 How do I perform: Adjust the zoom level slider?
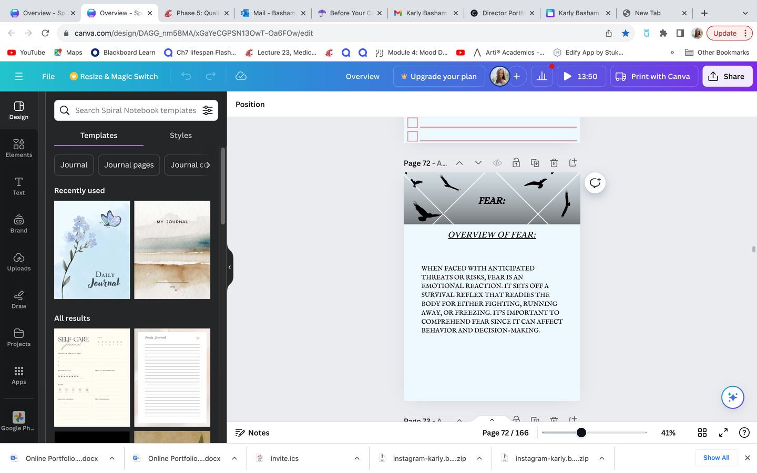(581, 433)
